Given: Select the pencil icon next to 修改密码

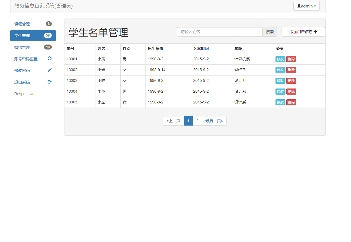Looking at the screenshot, I should coord(50,70).
